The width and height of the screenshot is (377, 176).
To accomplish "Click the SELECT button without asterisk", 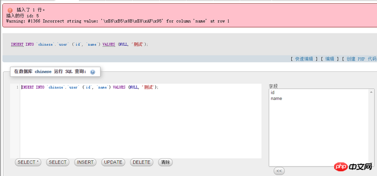I will (x=57, y=162).
